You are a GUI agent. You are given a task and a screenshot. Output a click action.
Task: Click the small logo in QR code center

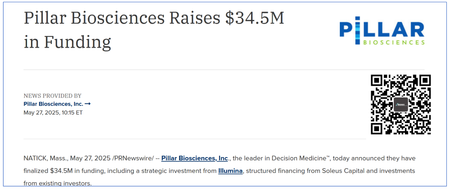pyautogui.click(x=400, y=105)
